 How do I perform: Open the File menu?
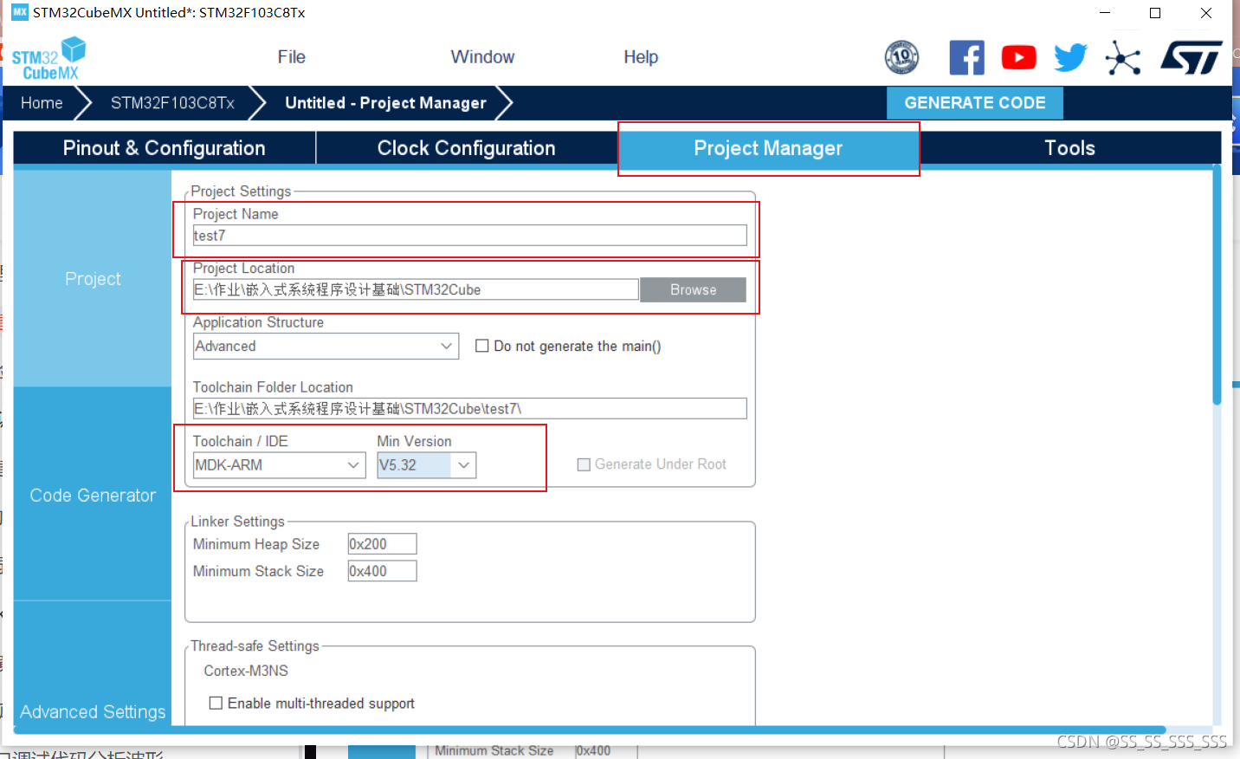[291, 57]
